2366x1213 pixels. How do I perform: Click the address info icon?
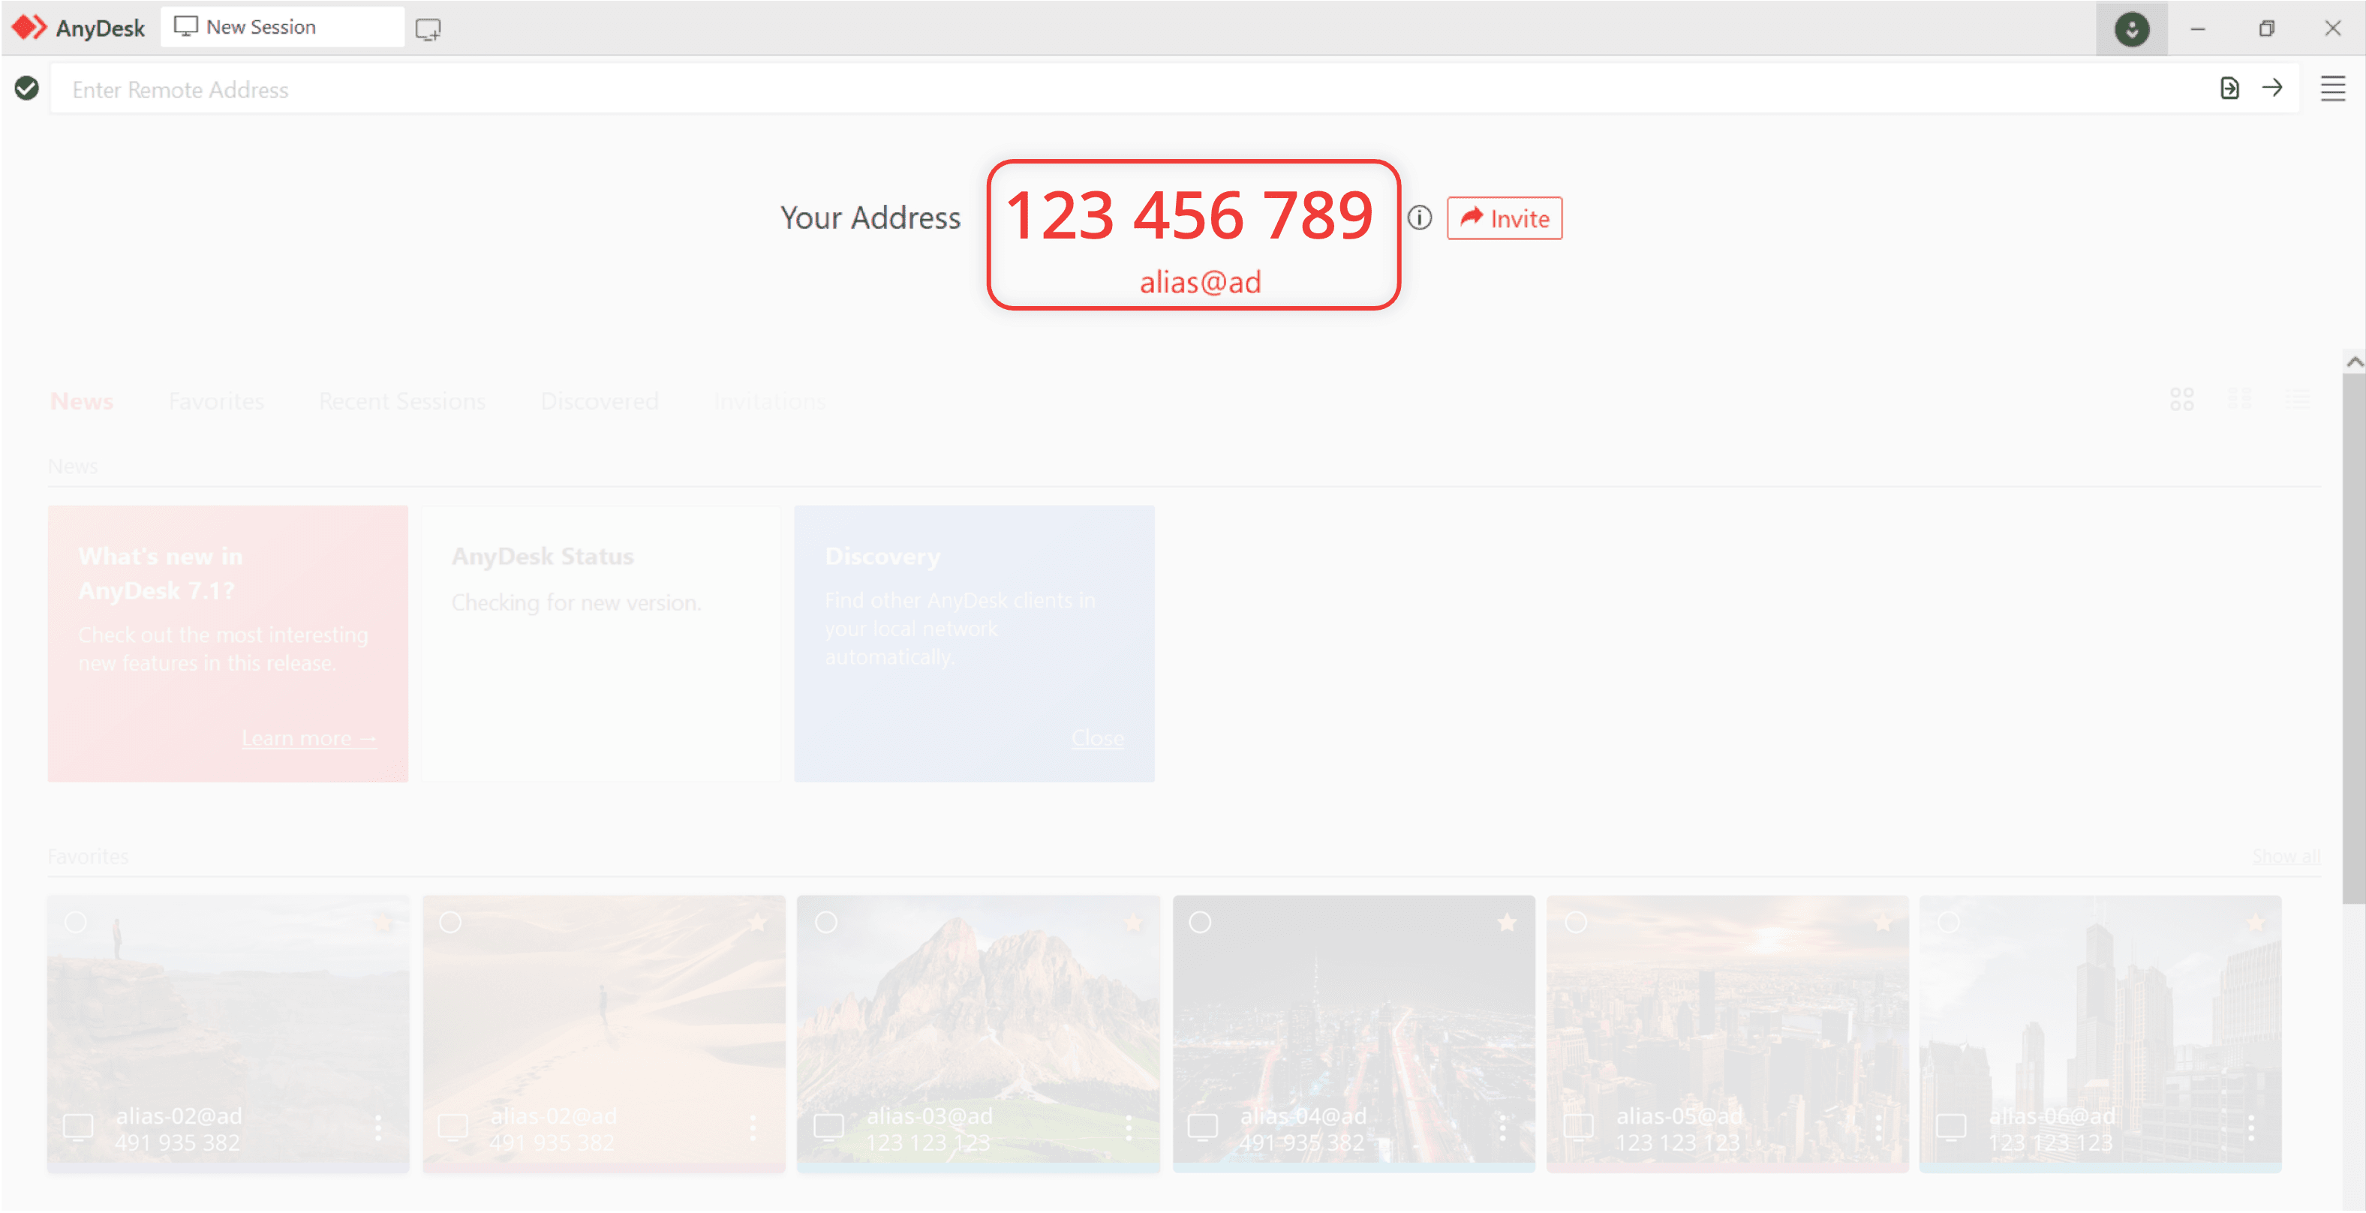click(1419, 218)
